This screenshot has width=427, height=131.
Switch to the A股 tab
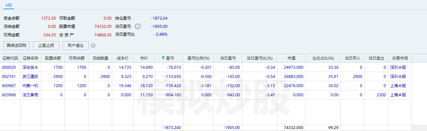[9, 5]
